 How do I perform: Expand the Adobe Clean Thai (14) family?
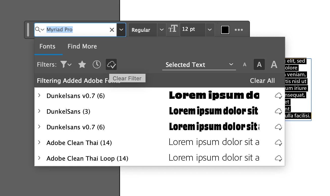click(39, 142)
